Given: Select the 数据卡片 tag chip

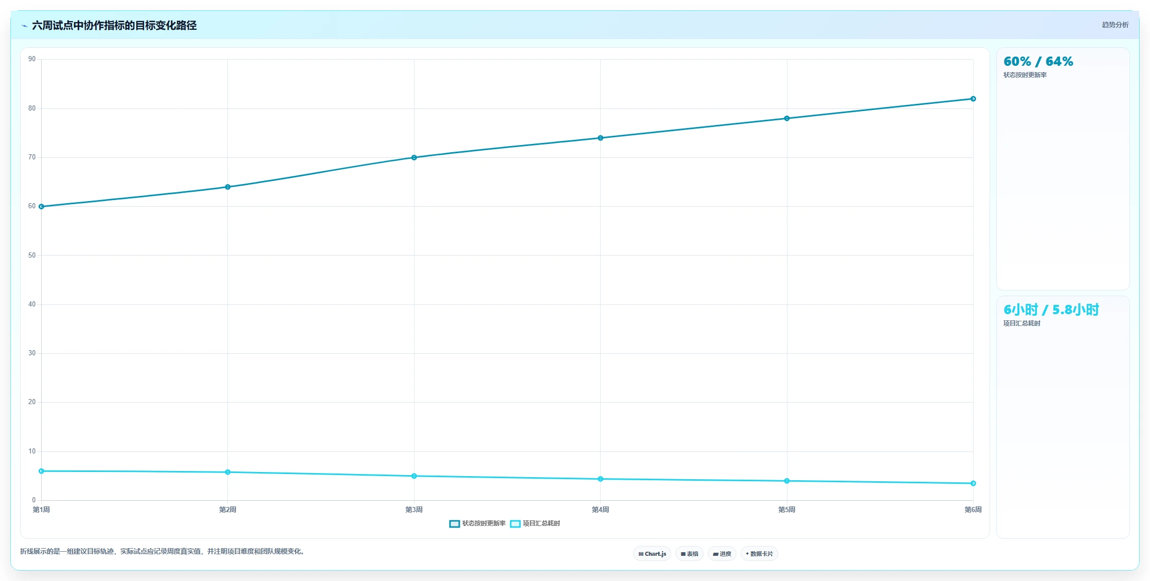Looking at the screenshot, I should (x=759, y=554).
